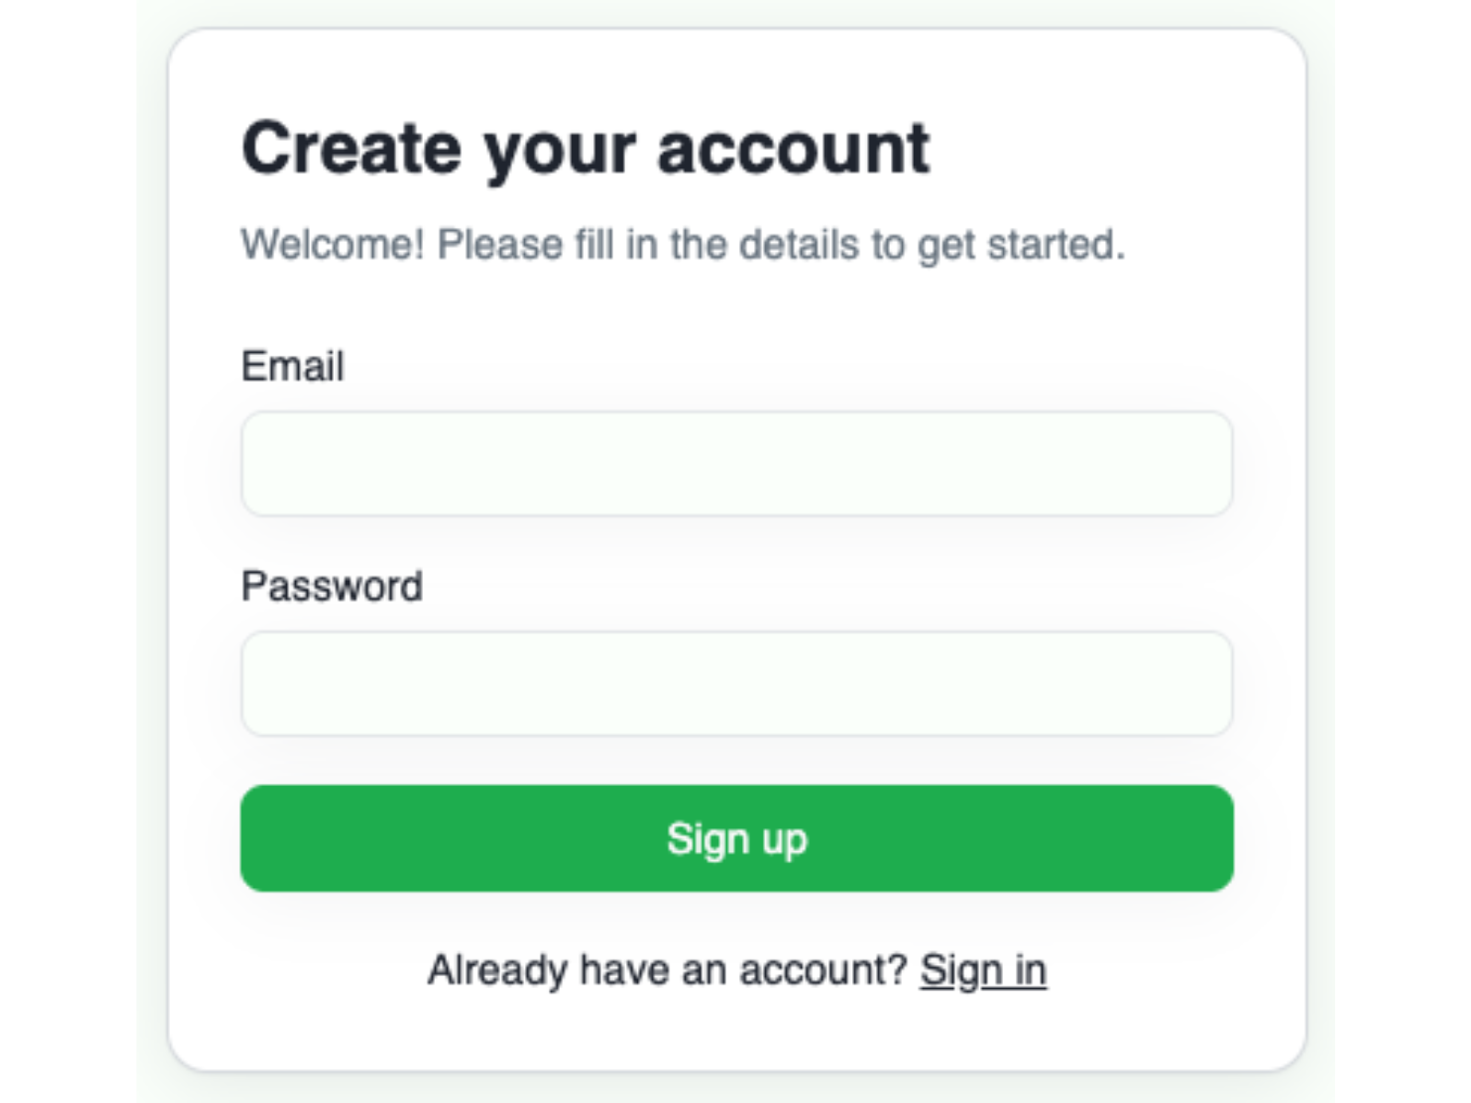This screenshot has height=1103, width=1471.
Task: Activate the Sign up submit button
Action: [x=735, y=838]
